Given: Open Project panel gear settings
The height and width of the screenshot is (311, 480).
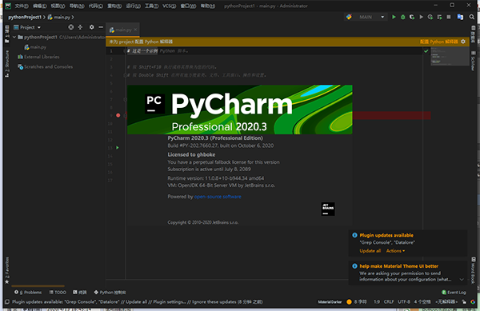Looking at the screenshot, I should pos(91,27).
